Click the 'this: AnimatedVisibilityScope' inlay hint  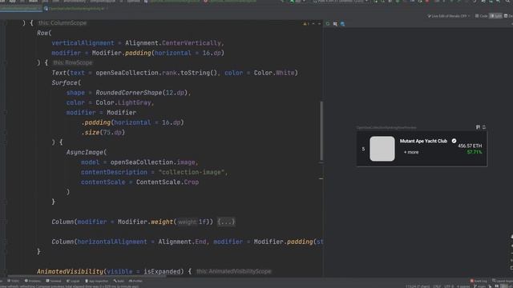(233, 271)
